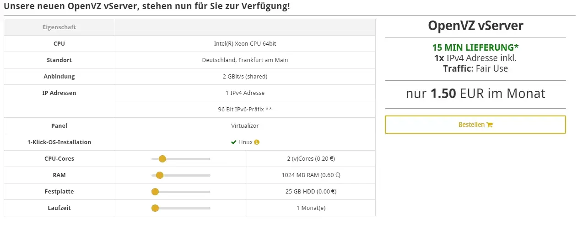Click the 1024 MB RAM price cell

311,175
